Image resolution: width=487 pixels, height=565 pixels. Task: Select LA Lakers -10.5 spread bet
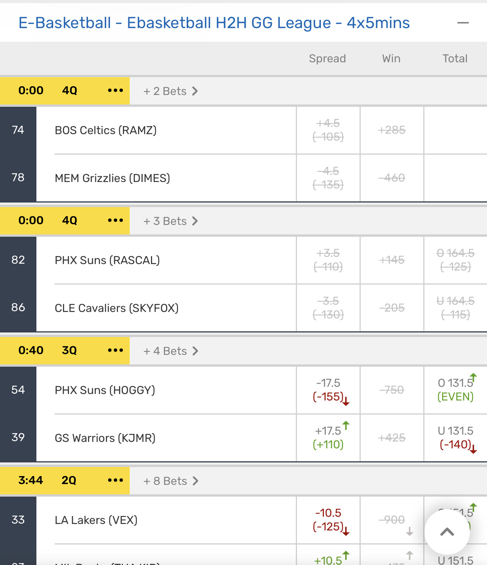pyautogui.click(x=328, y=520)
